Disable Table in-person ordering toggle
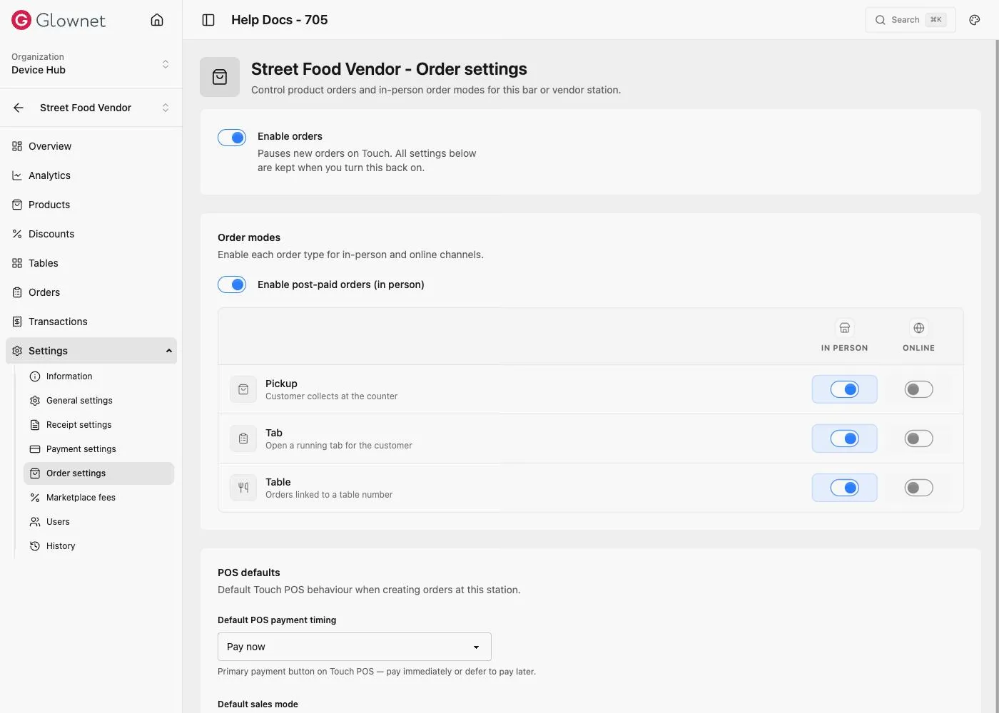 pyautogui.click(x=845, y=488)
